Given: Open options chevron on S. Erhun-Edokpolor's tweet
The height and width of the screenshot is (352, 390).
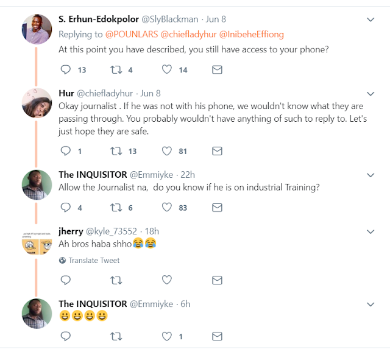Looking at the screenshot, I should 370,20.
